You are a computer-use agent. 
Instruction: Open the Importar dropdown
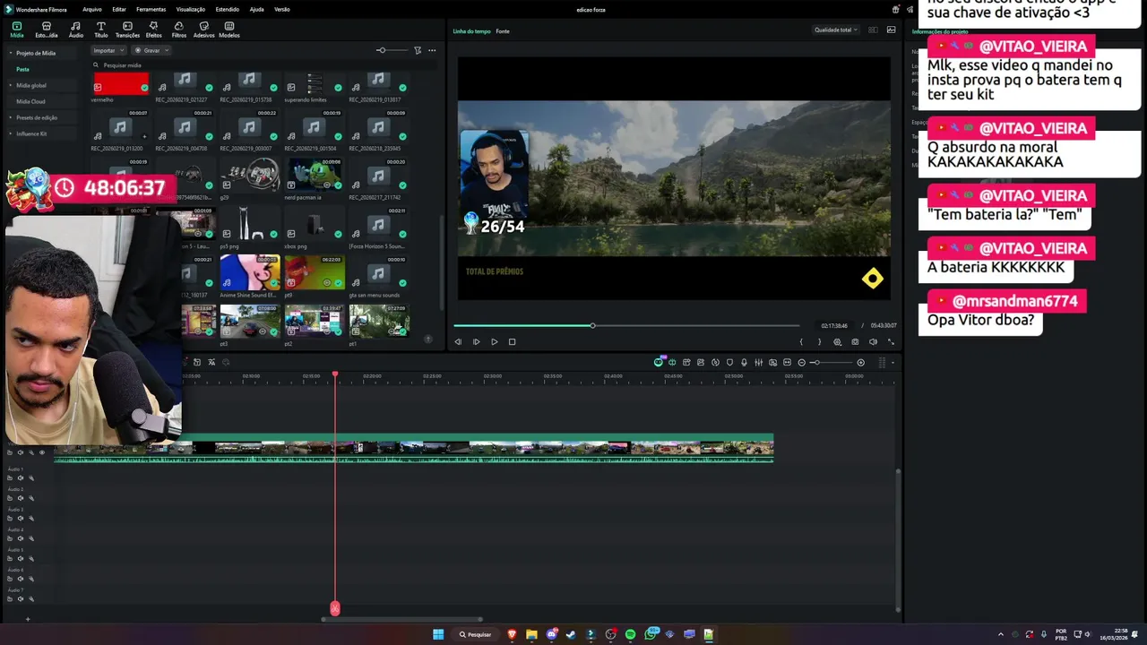point(108,50)
